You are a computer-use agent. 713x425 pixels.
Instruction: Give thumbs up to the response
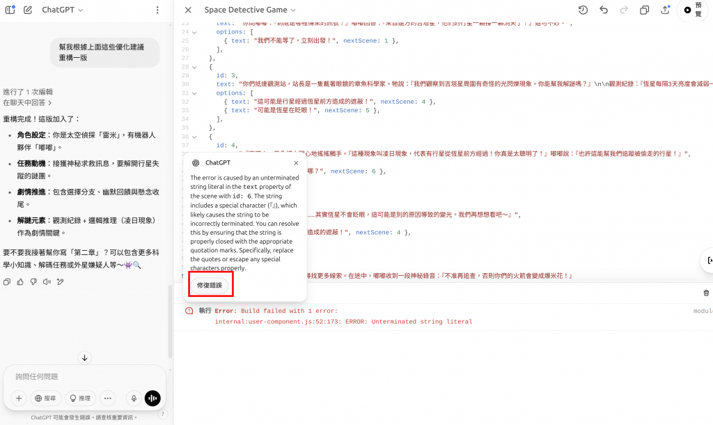[20, 282]
